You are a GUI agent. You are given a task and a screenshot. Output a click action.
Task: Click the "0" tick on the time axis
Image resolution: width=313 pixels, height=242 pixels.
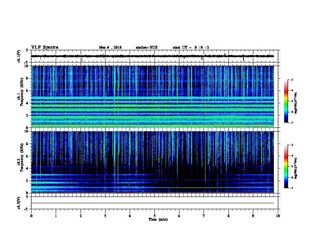pos(31,216)
